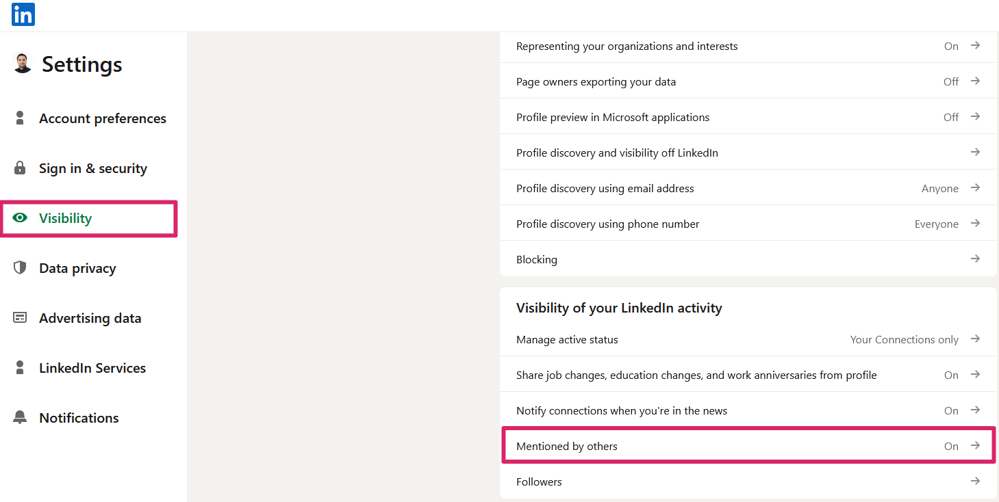The height and width of the screenshot is (502, 999).
Task: Open the Account preferences section
Action: click(x=102, y=118)
